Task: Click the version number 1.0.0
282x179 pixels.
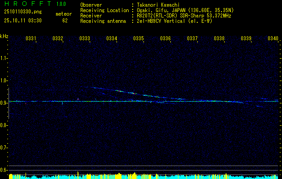Action: coord(61,4)
